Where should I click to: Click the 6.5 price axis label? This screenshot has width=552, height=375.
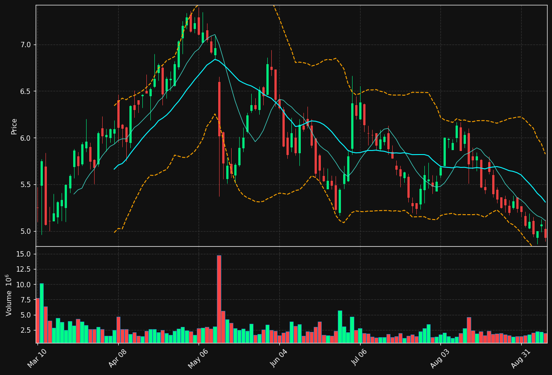(25, 91)
